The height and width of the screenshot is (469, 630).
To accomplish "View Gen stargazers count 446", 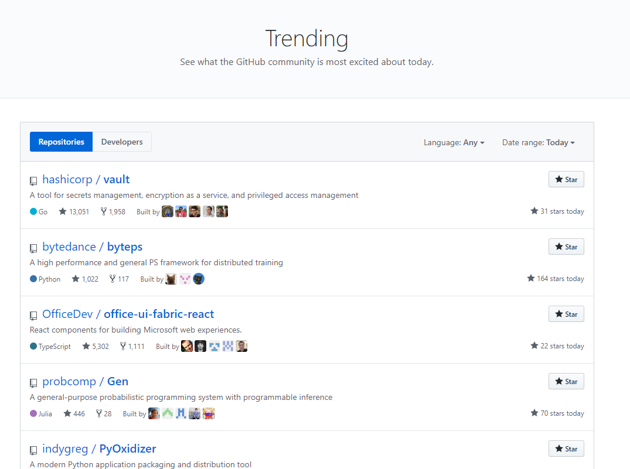I will 74,413.
